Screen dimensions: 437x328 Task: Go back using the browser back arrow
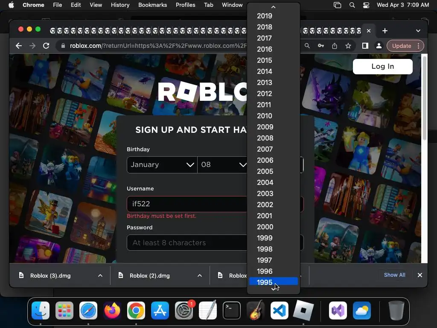pyautogui.click(x=19, y=46)
